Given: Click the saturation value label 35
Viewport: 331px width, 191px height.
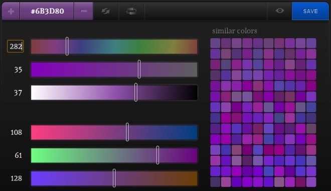Looking at the screenshot, I should (x=18, y=69).
